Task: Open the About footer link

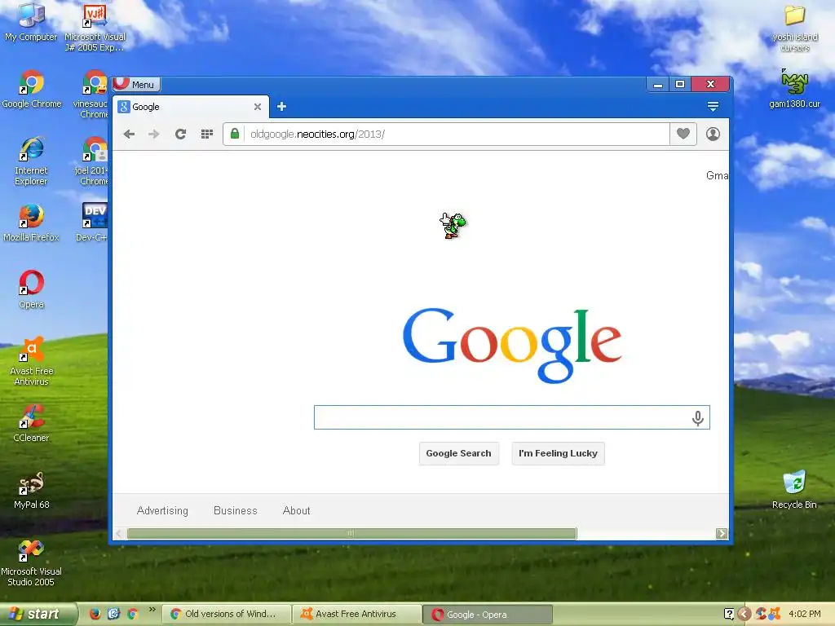Action: tap(296, 510)
